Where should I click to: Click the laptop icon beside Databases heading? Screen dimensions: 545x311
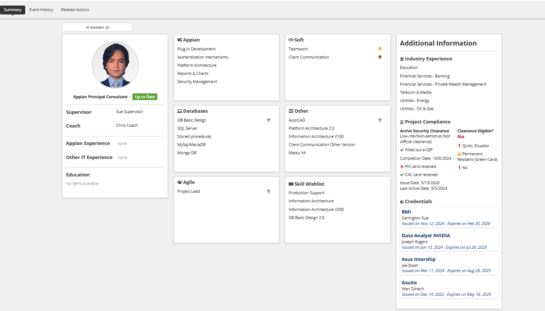(180, 111)
